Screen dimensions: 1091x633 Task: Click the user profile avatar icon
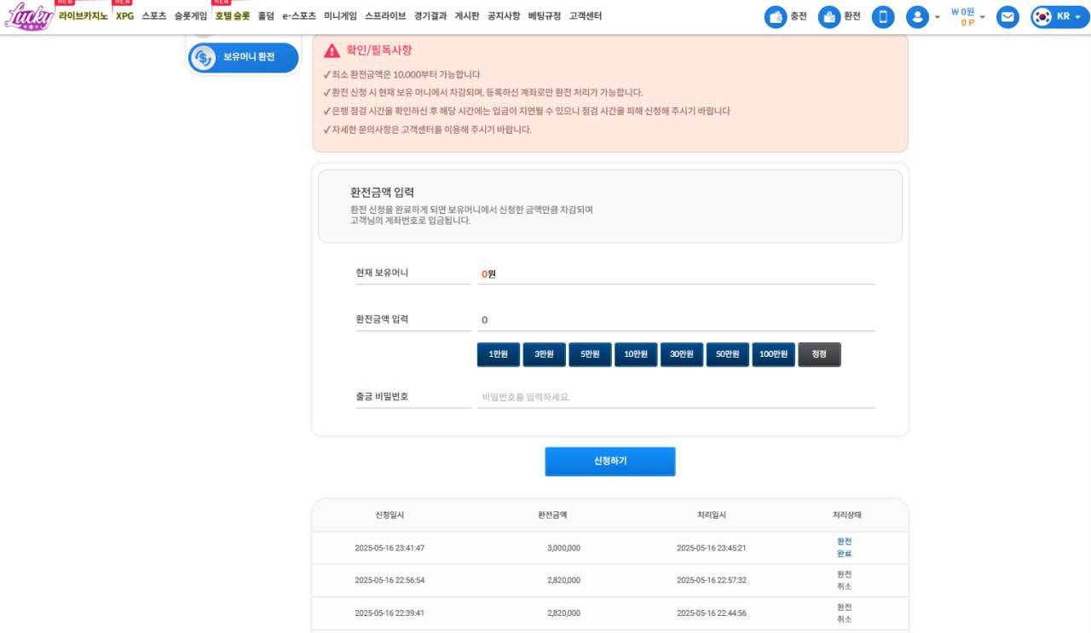pos(917,17)
